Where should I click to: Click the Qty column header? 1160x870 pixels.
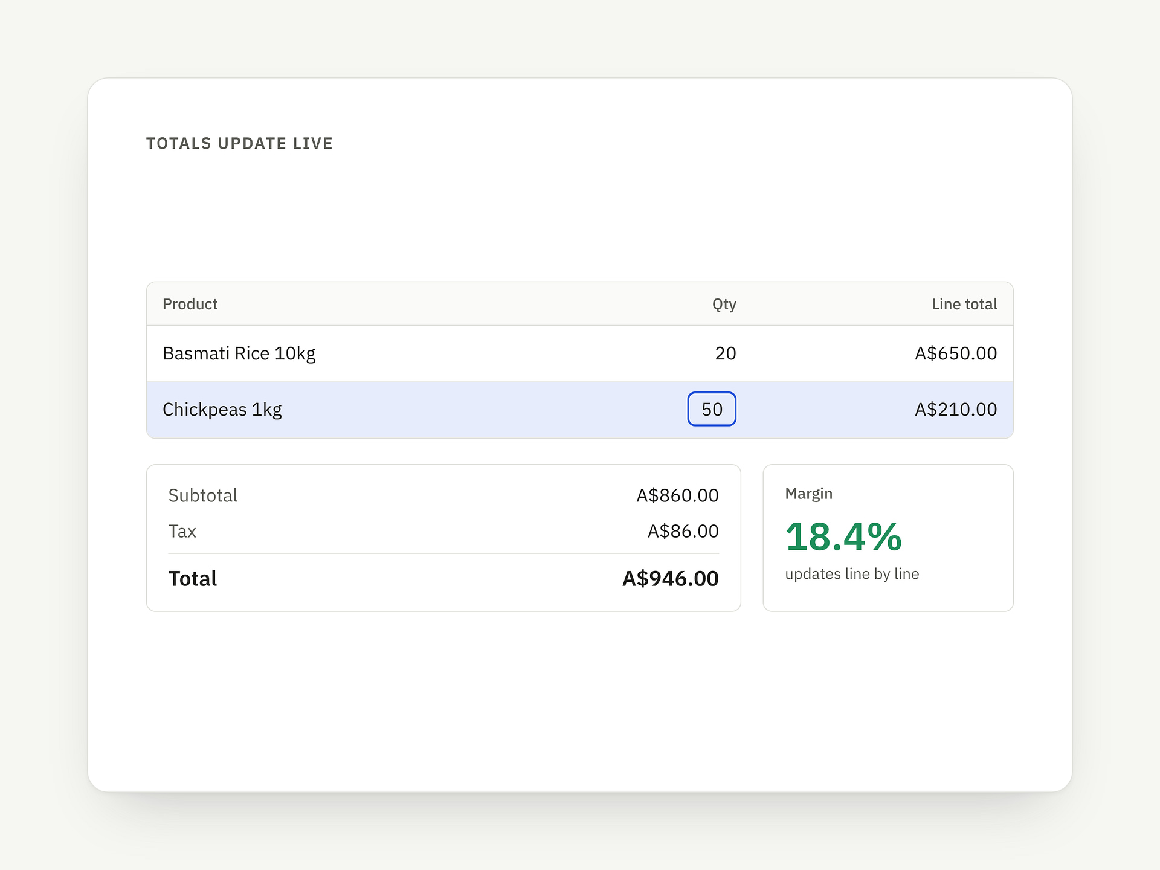click(x=724, y=304)
